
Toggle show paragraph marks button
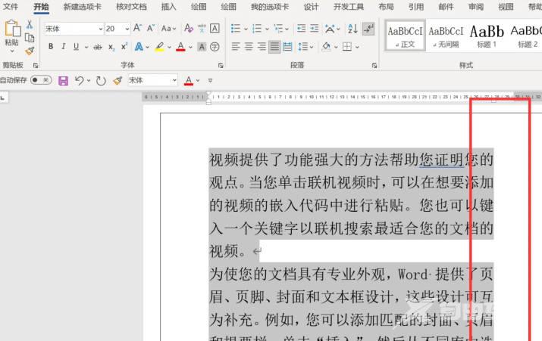tap(368, 29)
